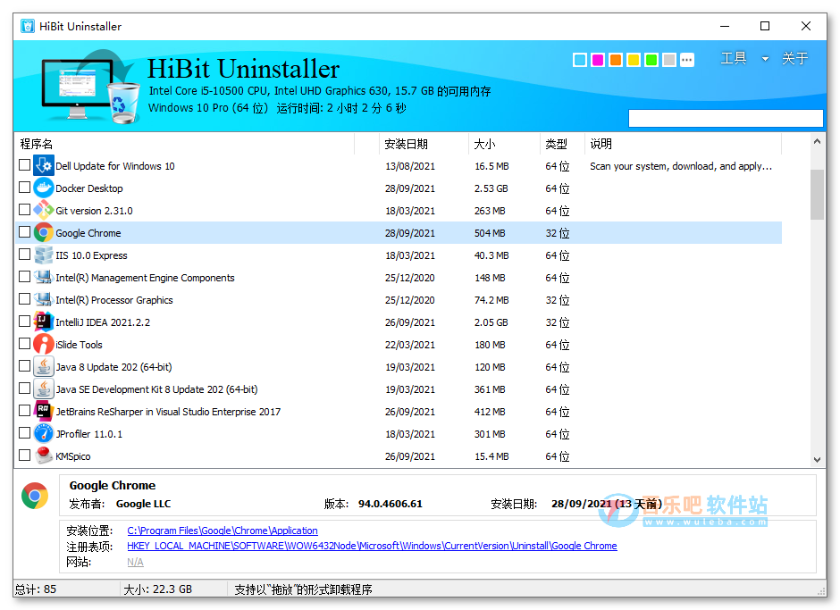Click the Chrome version 94.0.4606.61 value
This screenshot has width=840, height=610.
pos(390,504)
